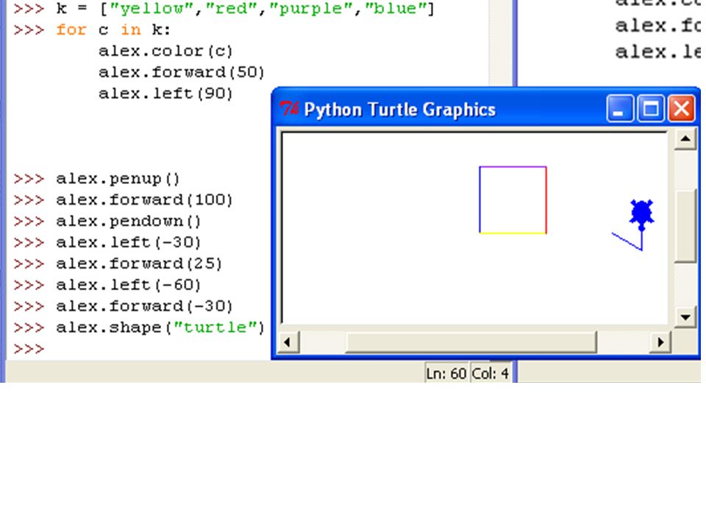
Task: Click the line alex.forward(50)
Action: click(181, 72)
